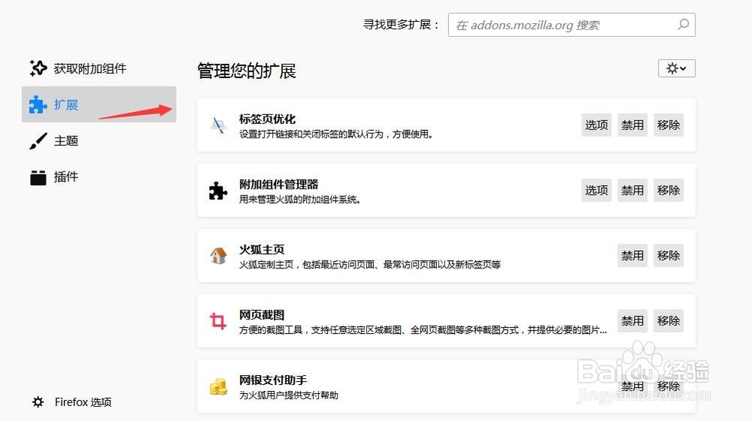Click the description 为火狐用户提供支付帮助
The image size is (752, 421).
coord(289,395)
